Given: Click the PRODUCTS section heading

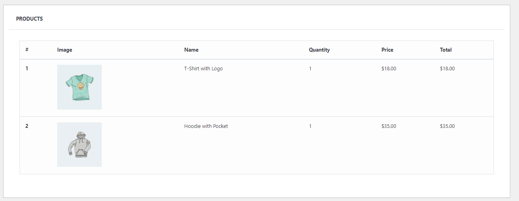Looking at the screenshot, I should [x=29, y=19].
